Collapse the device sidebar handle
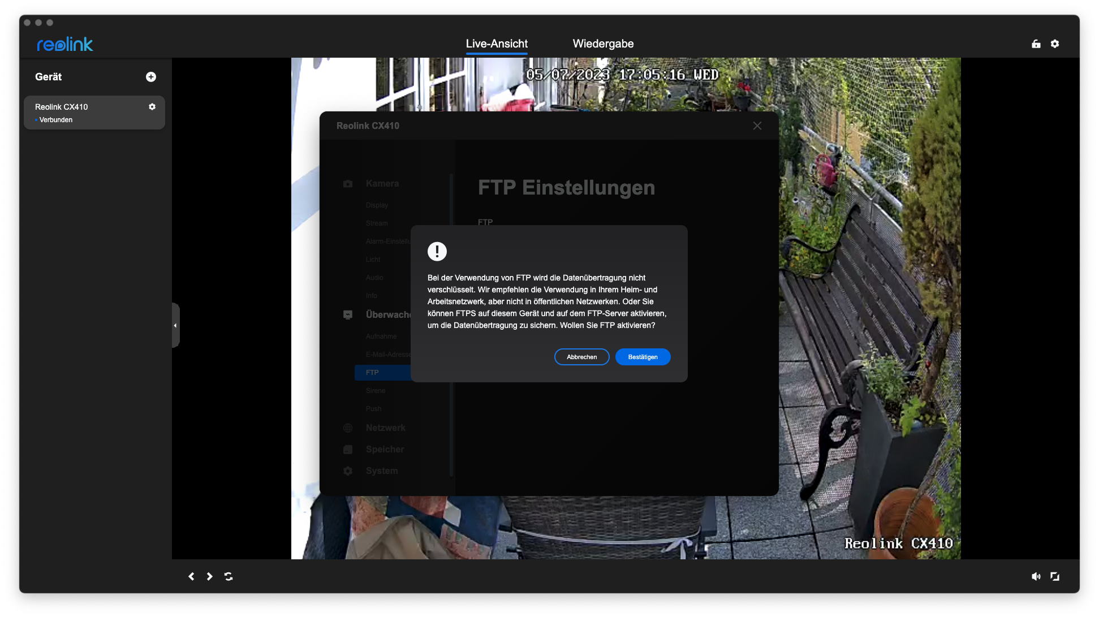The width and height of the screenshot is (1099, 617). tap(175, 325)
